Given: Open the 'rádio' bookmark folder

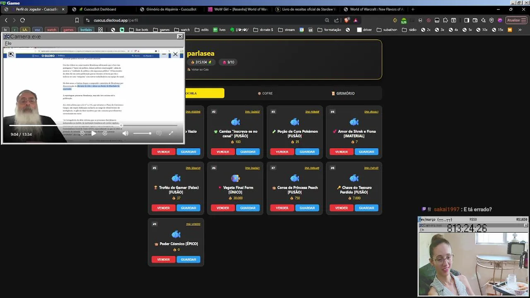Looking at the screenshot, I should click(409, 29).
